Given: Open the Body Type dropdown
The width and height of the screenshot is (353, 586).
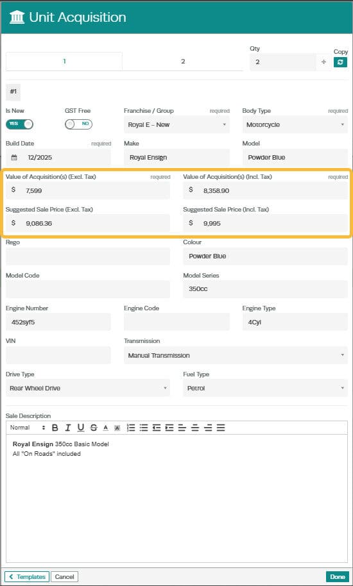Looking at the screenshot, I should [x=295, y=125].
